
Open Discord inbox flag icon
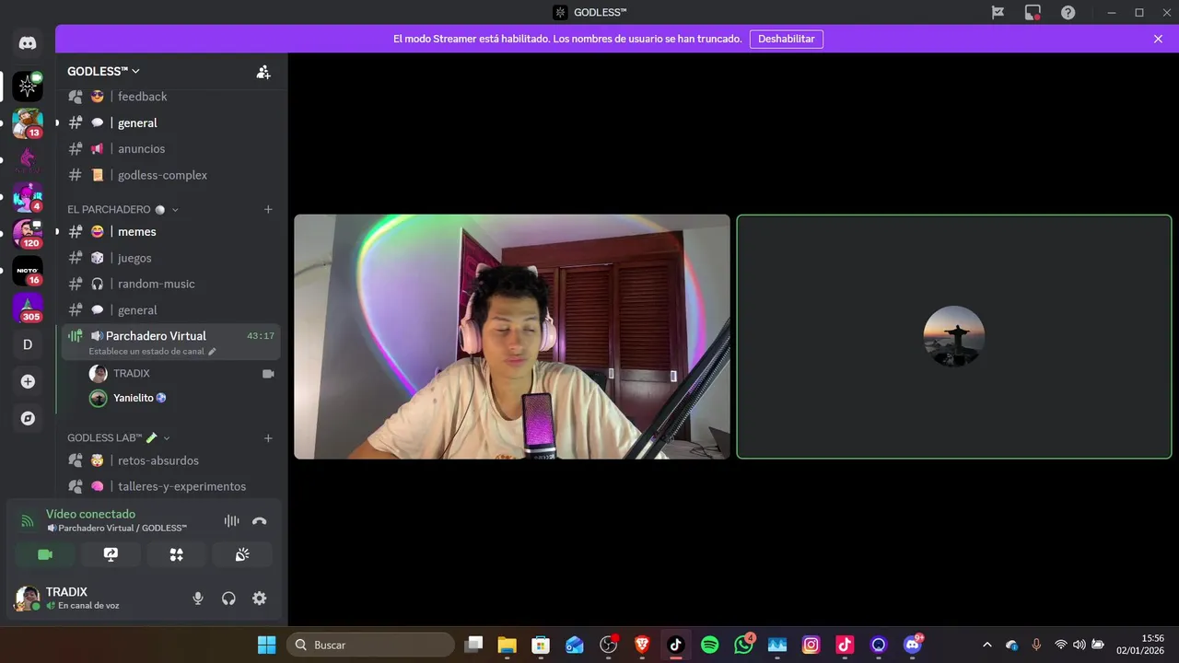998,13
